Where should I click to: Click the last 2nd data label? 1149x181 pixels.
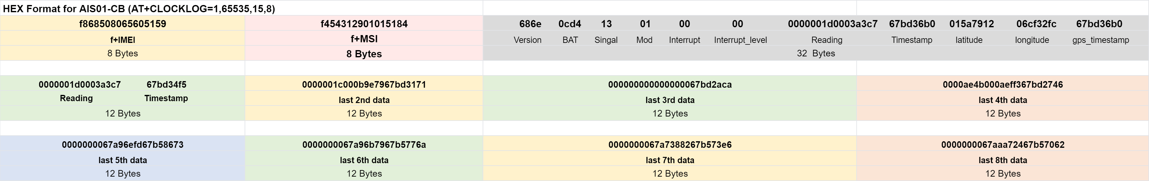click(364, 100)
